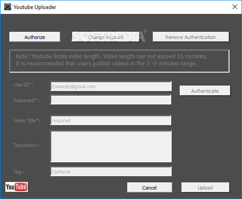Click the Authenticate button
The image size is (242, 199).
click(205, 91)
